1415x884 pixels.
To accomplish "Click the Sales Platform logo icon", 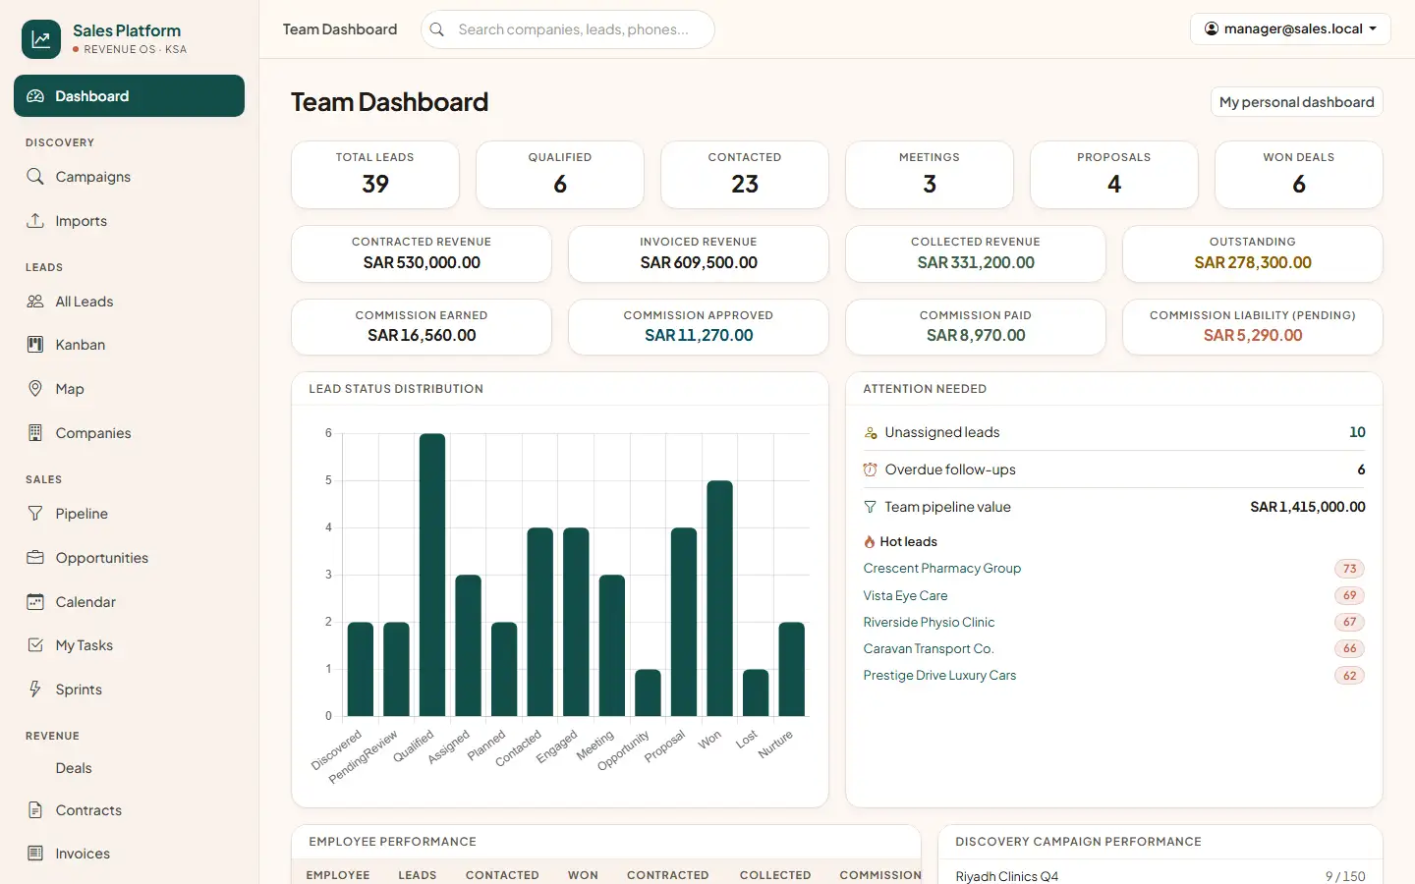I will 41,39.
